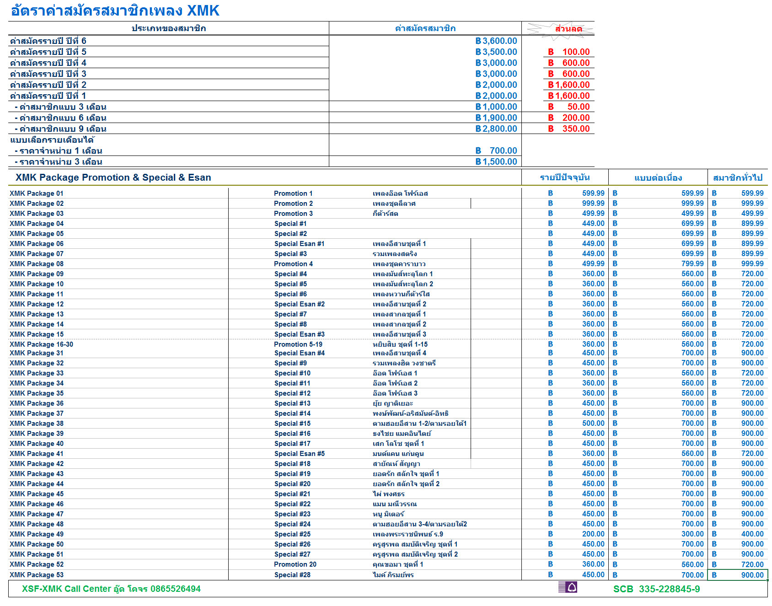The image size is (772, 606).
Task: Select the "XMK Package 01" cell
Action: click(x=37, y=193)
